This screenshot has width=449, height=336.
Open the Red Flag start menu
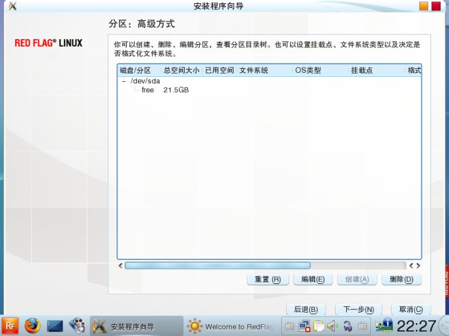10,326
